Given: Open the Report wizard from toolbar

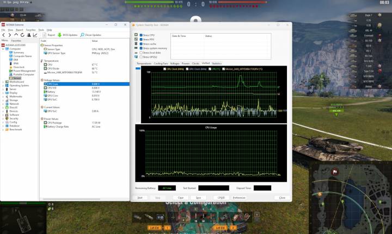Looking at the screenshot, I should coord(49,35).
